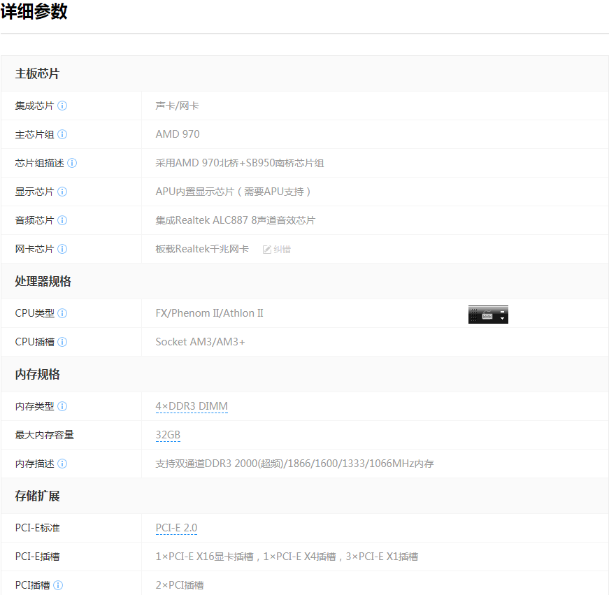This screenshot has width=609, height=595.
Task: Open the PCI-E 2.0 link
Action: [176, 528]
